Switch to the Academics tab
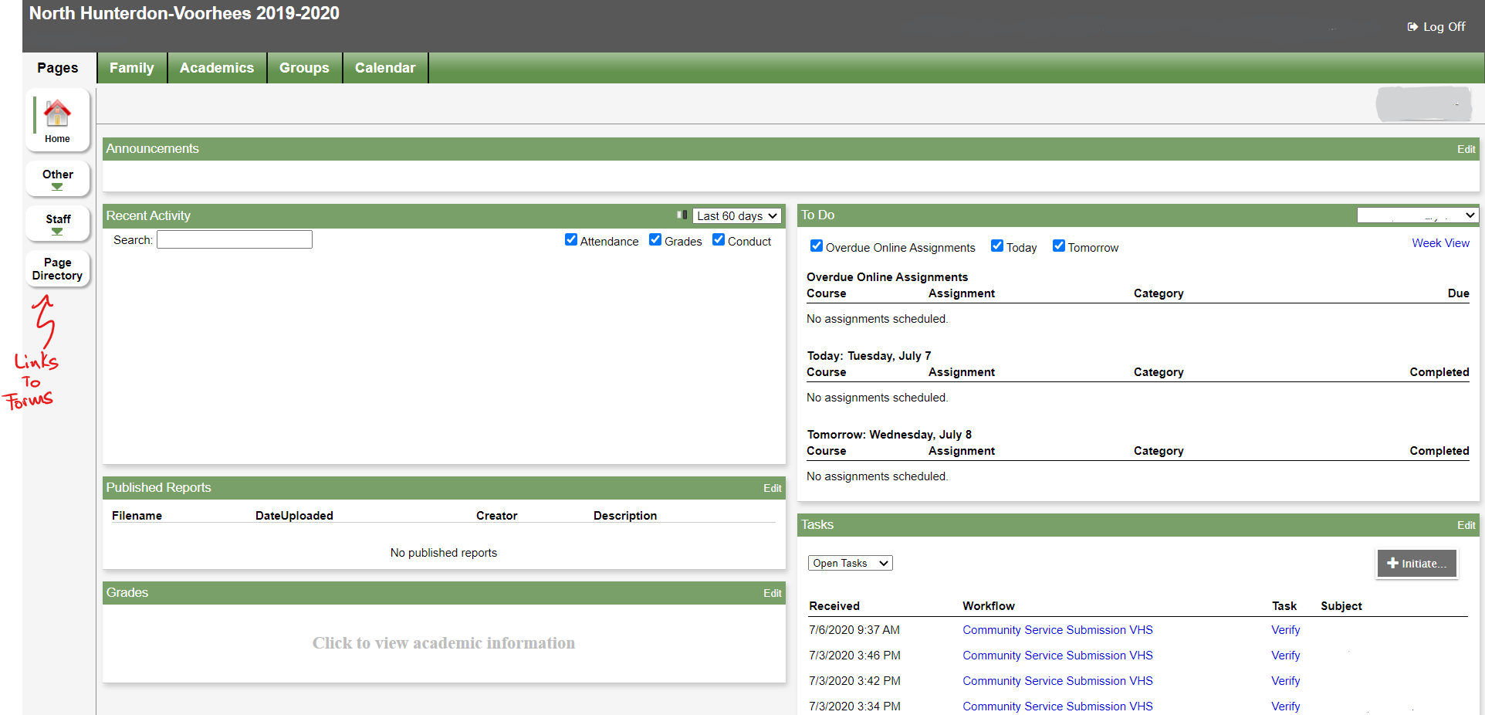1485x715 pixels. [x=217, y=68]
